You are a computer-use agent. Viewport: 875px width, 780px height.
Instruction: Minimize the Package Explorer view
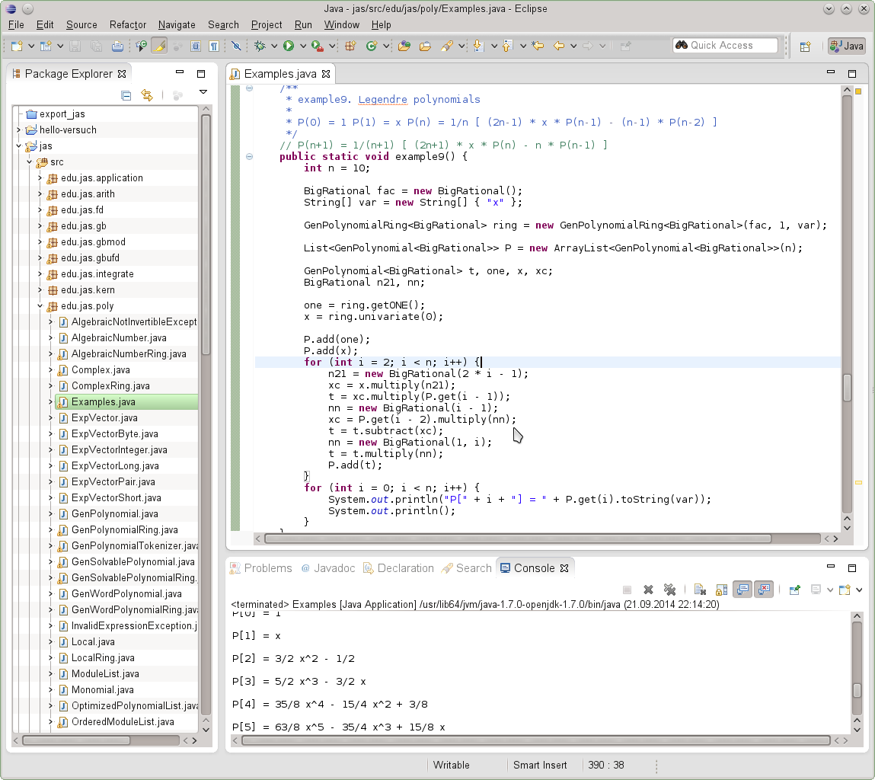coord(180,72)
